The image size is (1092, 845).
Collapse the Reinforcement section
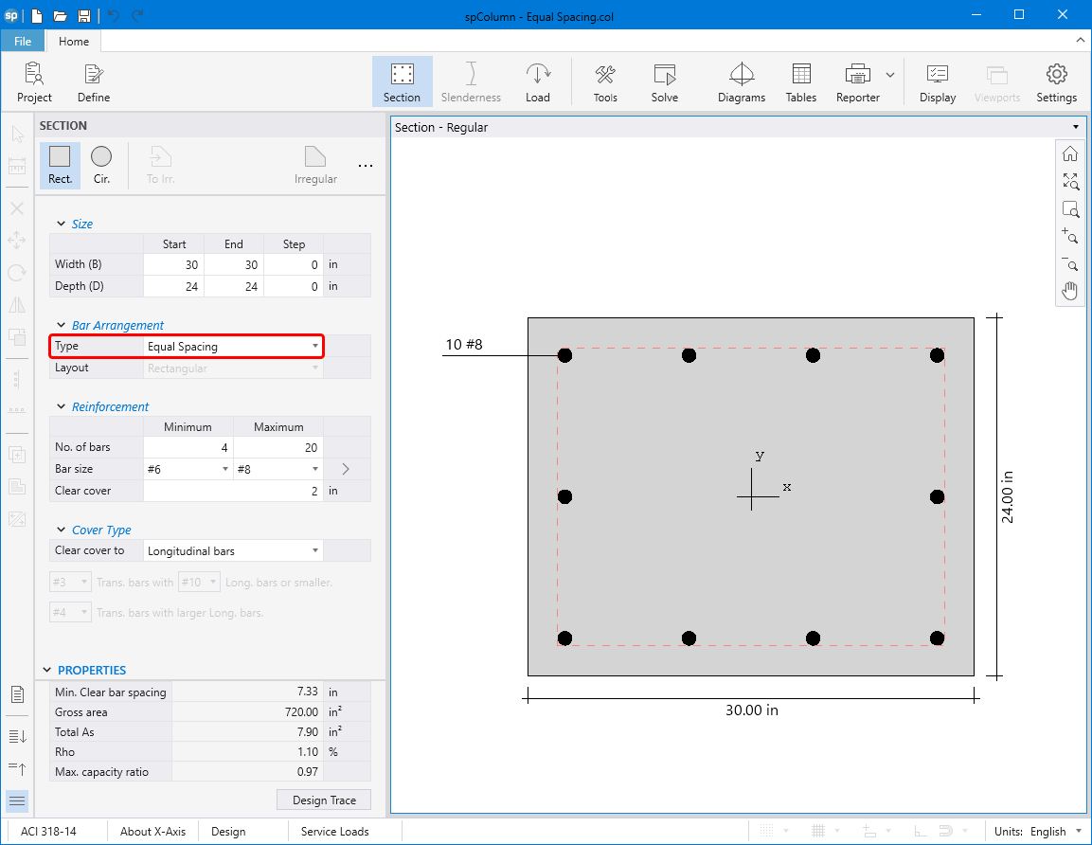(61, 407)
